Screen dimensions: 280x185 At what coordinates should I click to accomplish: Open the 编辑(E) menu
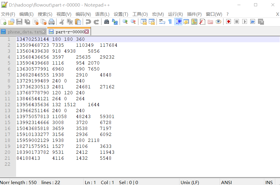[26, 14]
